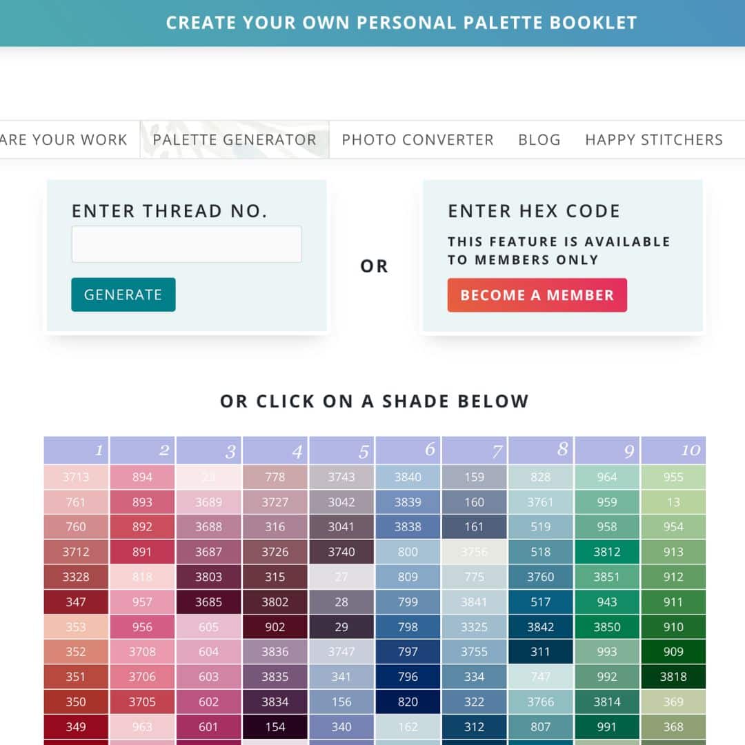Select shade 955 in column 10
This screenshot has width=745, height=745.
673,477
